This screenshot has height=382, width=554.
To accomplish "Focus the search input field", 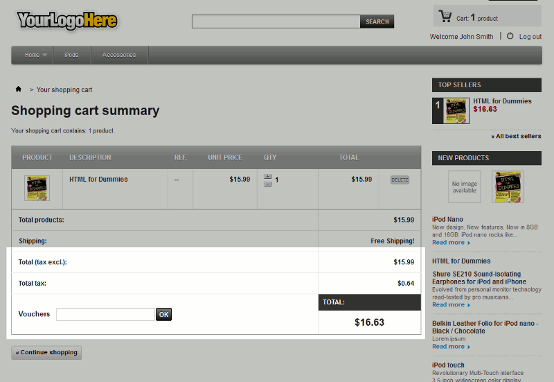I will pos(276,21).
